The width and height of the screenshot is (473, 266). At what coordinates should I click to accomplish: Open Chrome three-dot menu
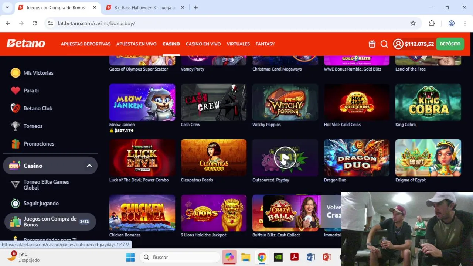(x=465, y=23)
